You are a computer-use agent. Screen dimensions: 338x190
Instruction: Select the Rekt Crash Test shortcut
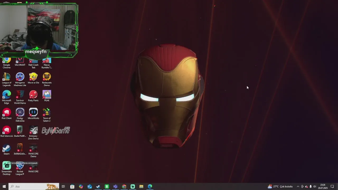click(x=33, y=63)
